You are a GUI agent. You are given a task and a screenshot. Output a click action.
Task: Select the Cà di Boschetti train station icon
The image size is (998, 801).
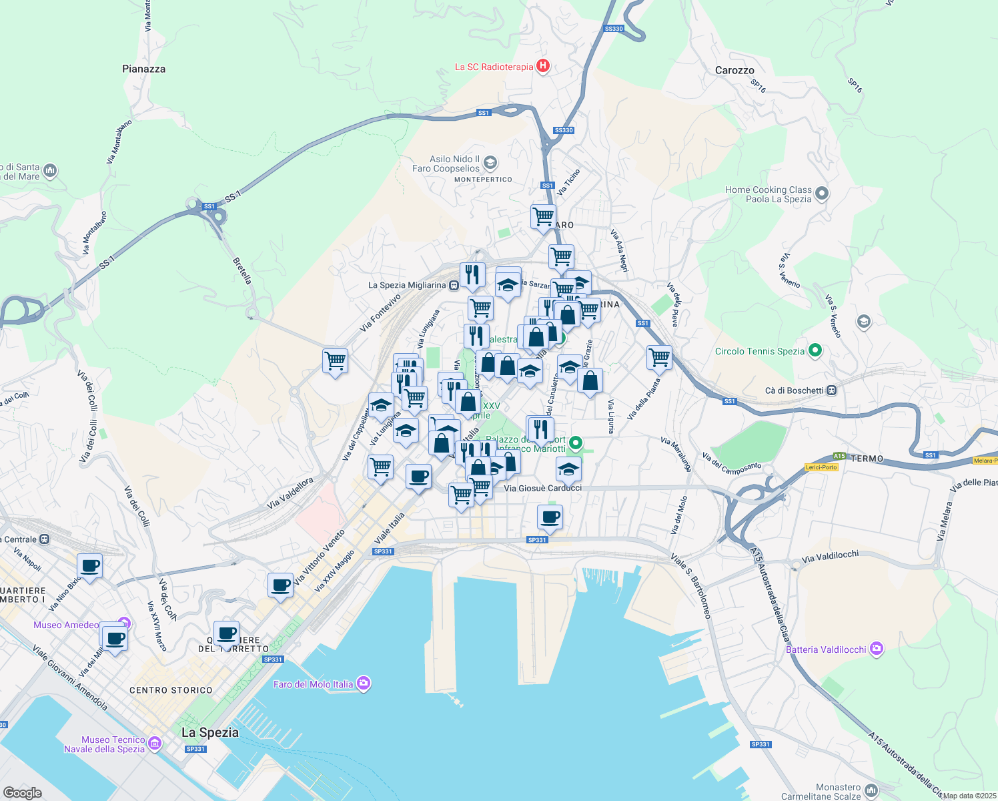tap(831, 390)
